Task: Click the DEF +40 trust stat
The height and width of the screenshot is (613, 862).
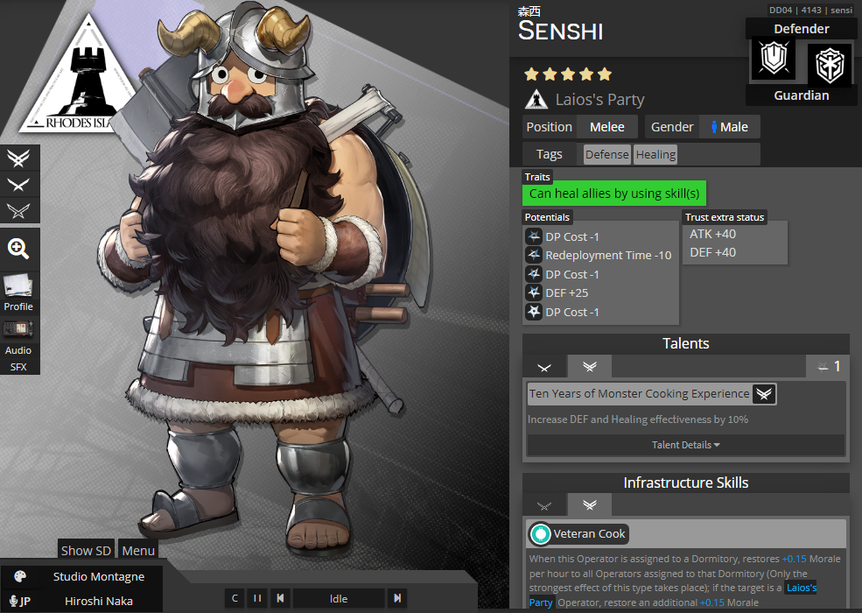Action: pyautogui.click(x=712, y=252)
